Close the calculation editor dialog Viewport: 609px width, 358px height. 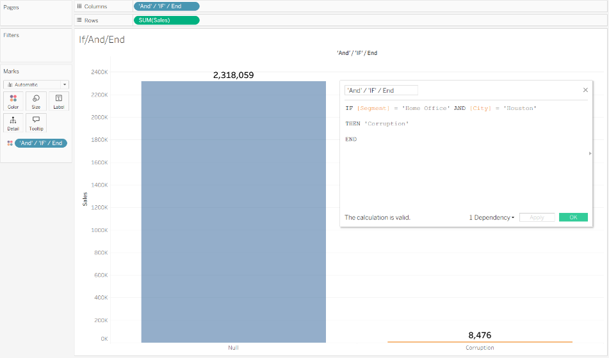(585, 91)
